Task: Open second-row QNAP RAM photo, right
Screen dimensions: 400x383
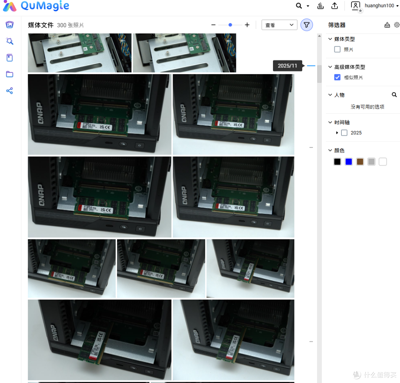Action: [x=233, y=197]
